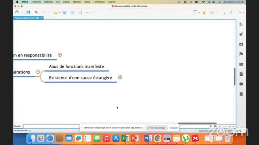
Task: Click the summary bracket tool icon
Action: pos(80,12)
